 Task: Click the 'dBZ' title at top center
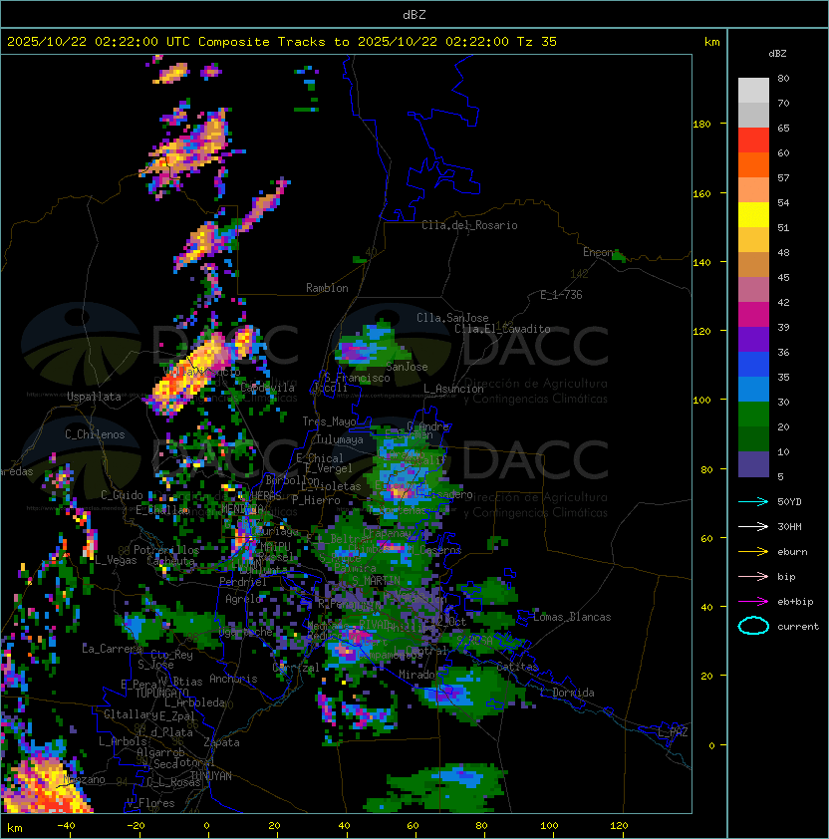coord(414,14)
